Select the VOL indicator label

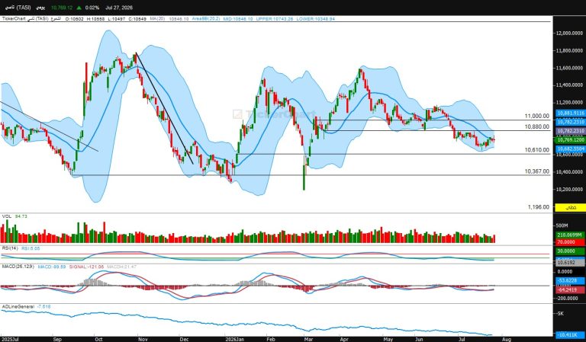(7, 216)
